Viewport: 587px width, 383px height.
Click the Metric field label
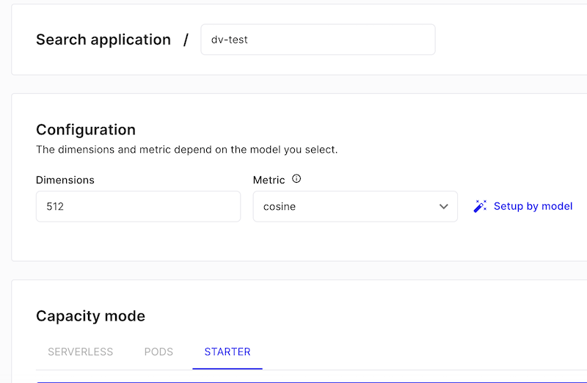[x=269, y=180]
